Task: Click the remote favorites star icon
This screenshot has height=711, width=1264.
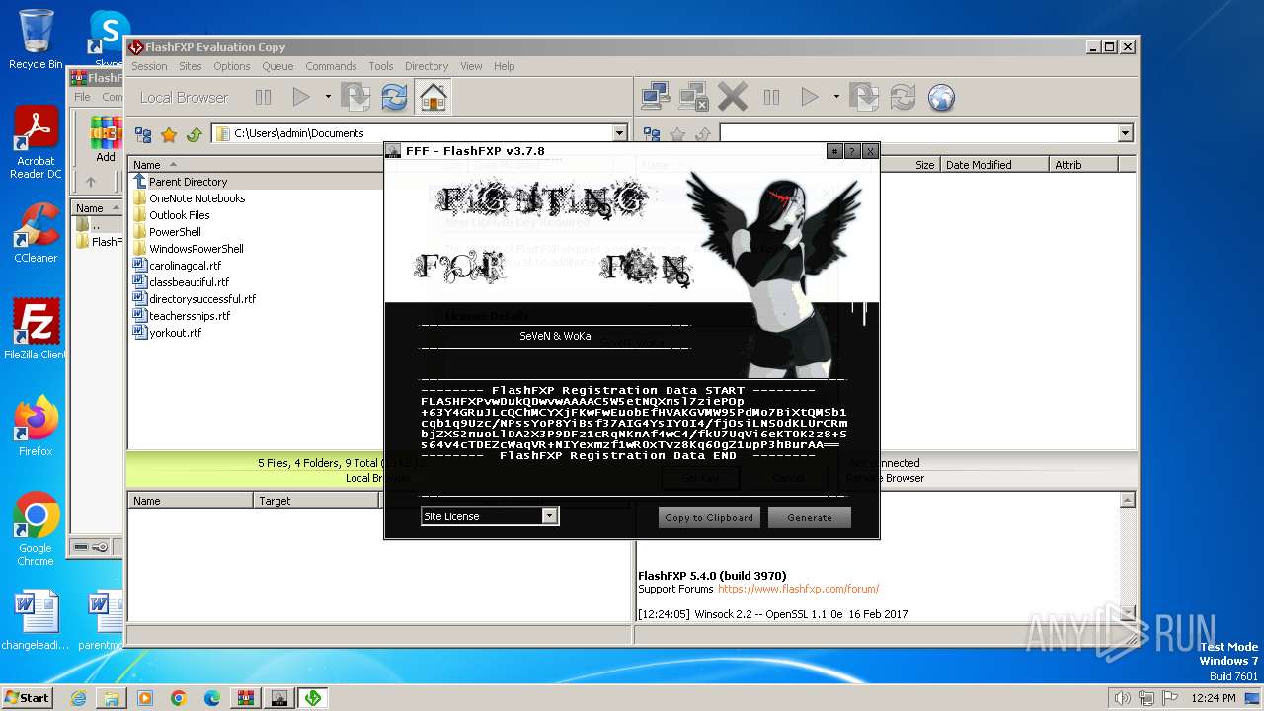Action: pos(677,134)
